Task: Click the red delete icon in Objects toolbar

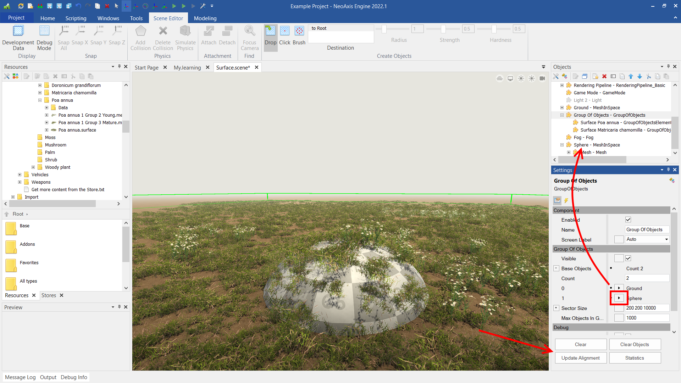Action: pos(604,76)
